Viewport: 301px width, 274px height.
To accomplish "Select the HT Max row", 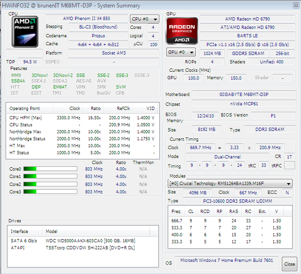I will point(82,146).
